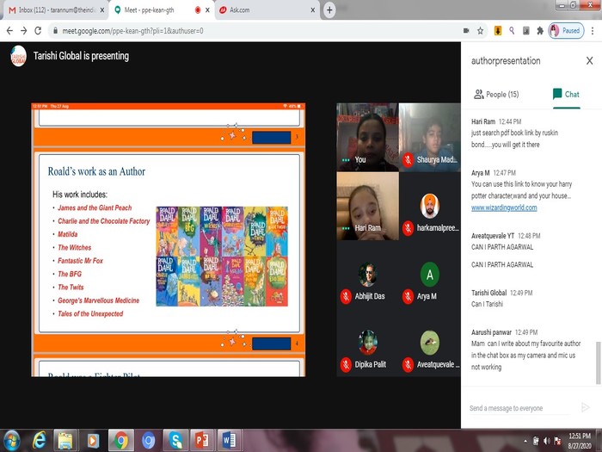Screen dimensions: 602x452
Task: Click the camera indicator in address bar
Action: coord(466,31)
